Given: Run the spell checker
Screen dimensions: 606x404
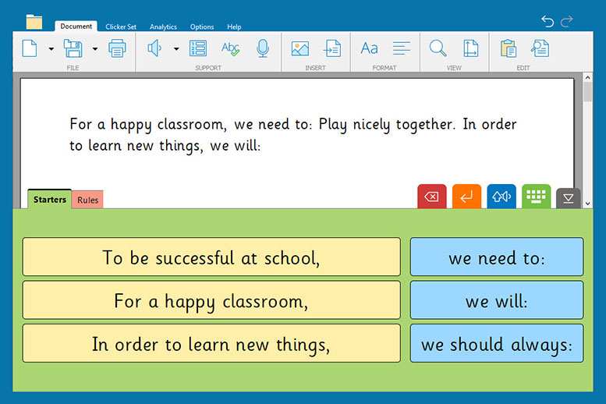Looking at the screenshot, I should [x=230, y=48].
